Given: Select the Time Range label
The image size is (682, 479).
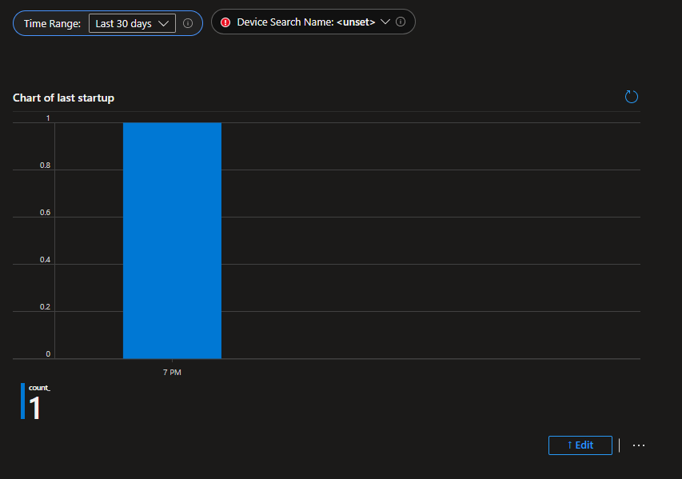Looking at the screenshot, I should pyautogui.click(x=52, y=23).
